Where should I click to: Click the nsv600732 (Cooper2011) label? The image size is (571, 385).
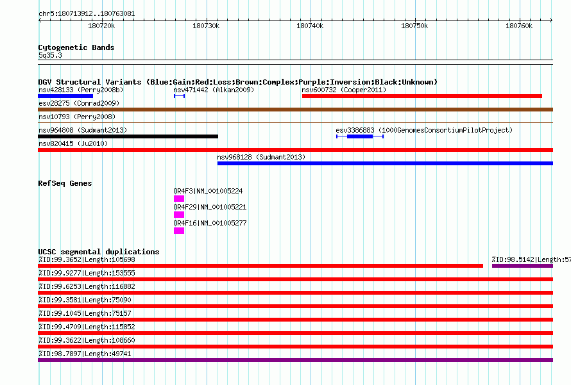coord(344,90)
